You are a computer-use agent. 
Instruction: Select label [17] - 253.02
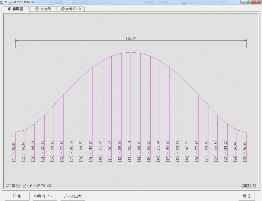168,151
